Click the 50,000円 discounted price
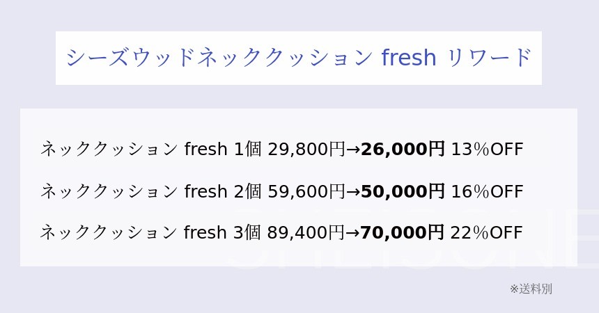The image size is (599, 313). pos(403,191)
